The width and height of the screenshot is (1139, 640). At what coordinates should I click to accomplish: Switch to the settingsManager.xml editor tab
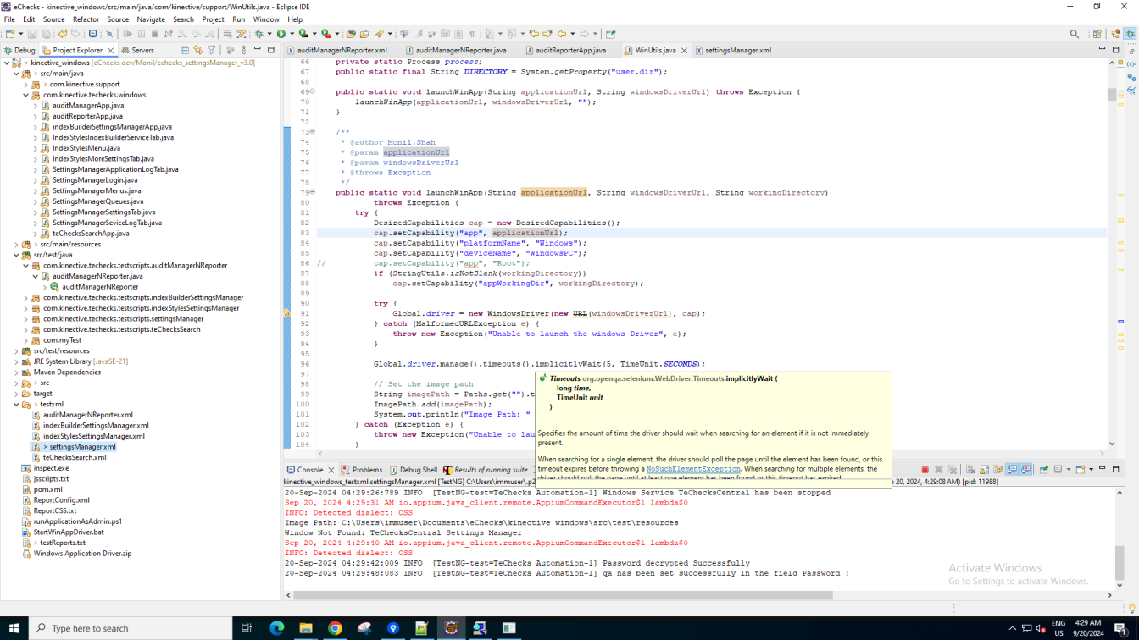point(737,50)
